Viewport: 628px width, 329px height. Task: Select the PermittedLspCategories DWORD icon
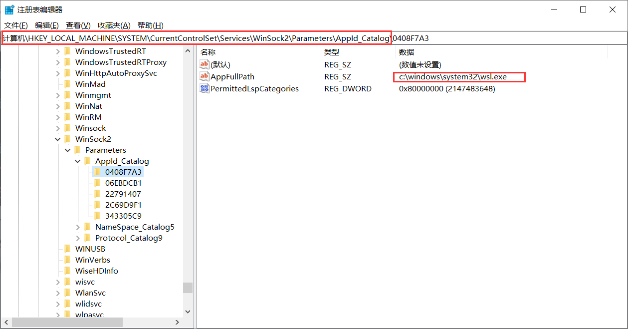point(205,88)
